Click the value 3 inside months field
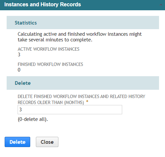The width and height of the screenshot is (165, 157). (x=21, y=110)
